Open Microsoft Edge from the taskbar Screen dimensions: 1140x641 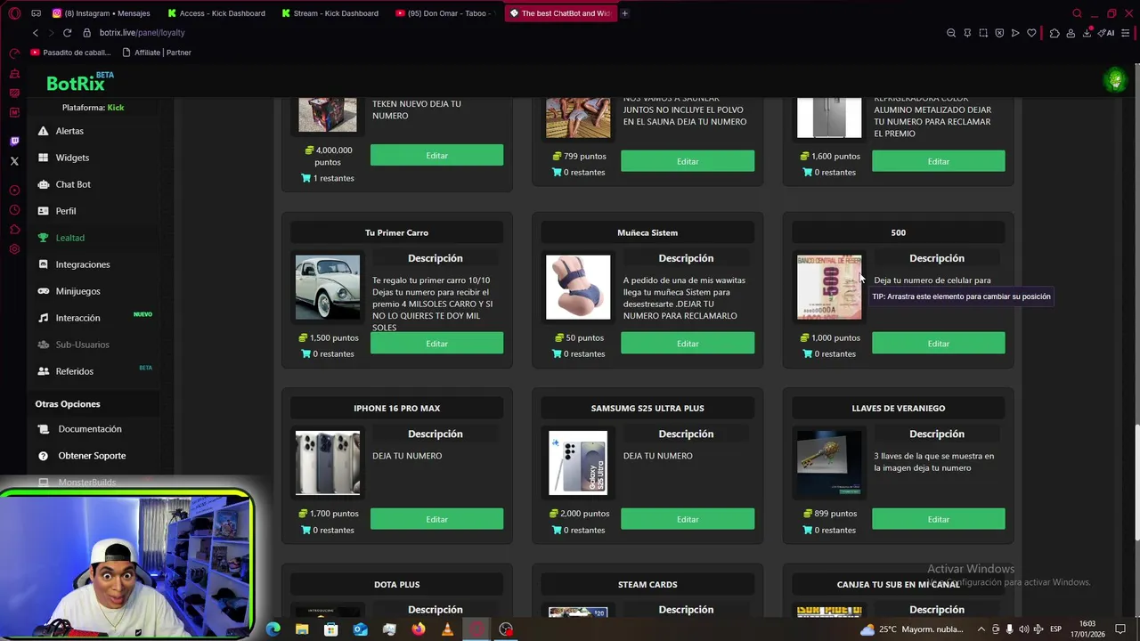click(273, 629)
